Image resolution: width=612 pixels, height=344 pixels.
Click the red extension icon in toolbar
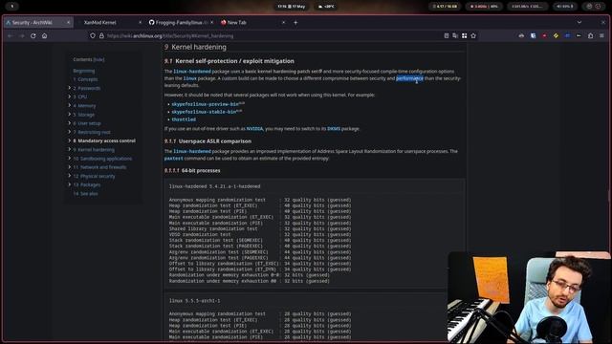click(x=544, y=36)
